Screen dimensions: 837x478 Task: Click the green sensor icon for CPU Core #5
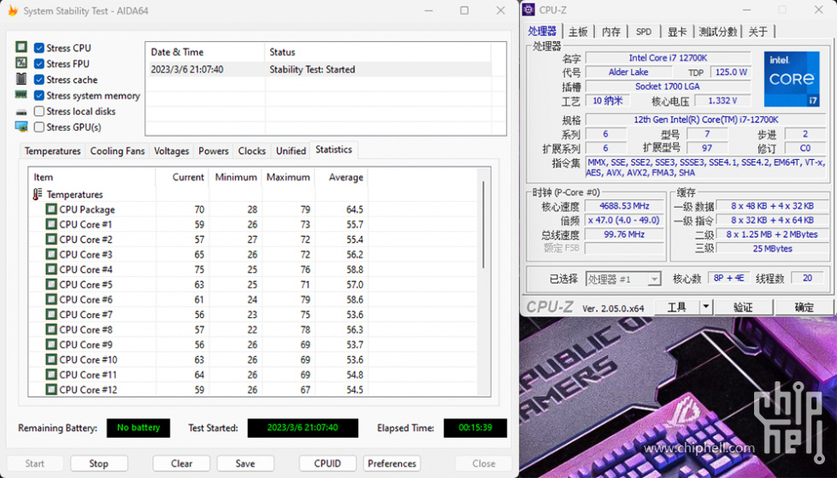tap(51, 284)
